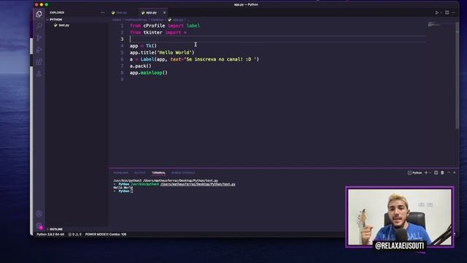This screenshot has height=263, width=467.
Task: Split the terminal pane
Action: click(436, 172)
